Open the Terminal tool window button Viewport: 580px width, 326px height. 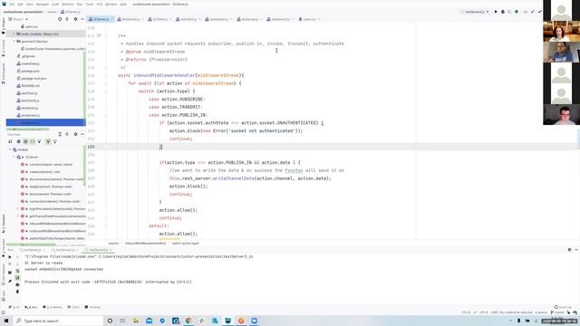tap(92, 307)
